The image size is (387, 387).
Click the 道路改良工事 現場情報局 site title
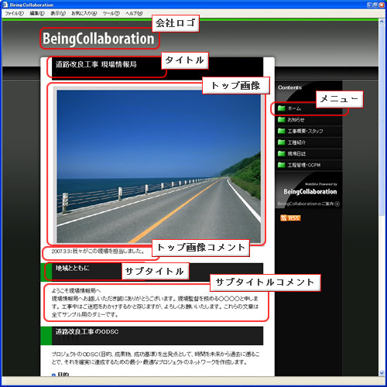coord(96,64)
